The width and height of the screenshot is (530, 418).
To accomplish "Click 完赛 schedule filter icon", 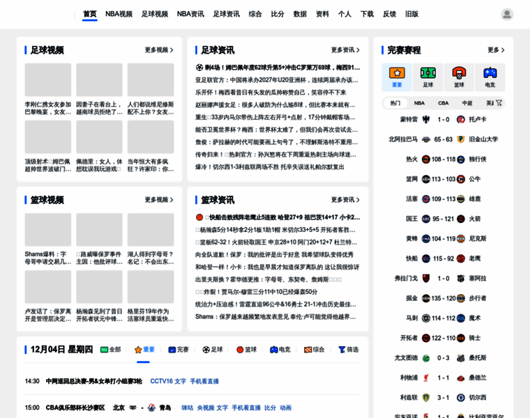I will tap(172, 350).
